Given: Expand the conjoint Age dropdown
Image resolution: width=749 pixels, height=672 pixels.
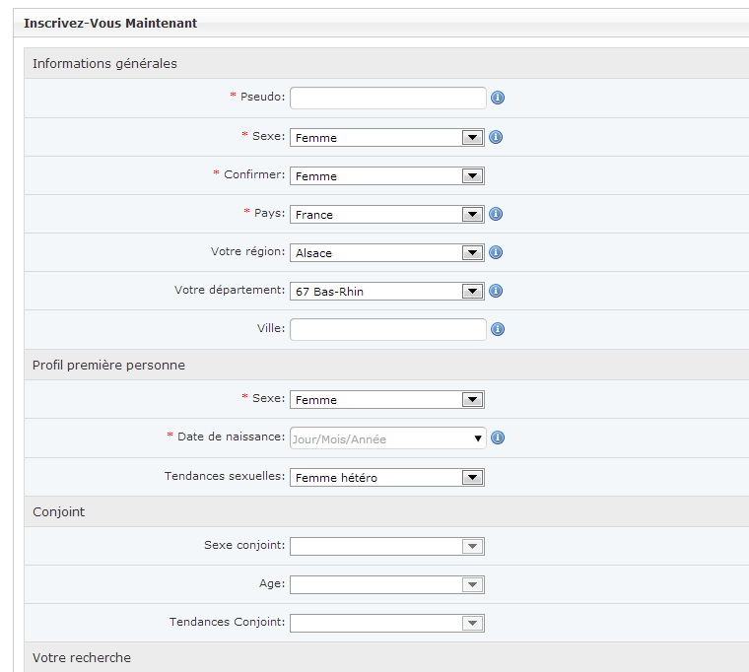Looking at the screenshot, I should (x=386, y=584).
